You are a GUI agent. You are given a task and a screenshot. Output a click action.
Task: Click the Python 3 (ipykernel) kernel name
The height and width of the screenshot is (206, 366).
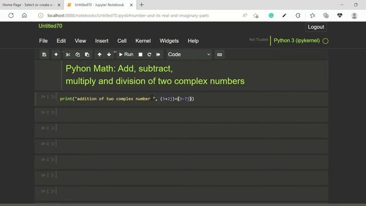tap(297, 41)
